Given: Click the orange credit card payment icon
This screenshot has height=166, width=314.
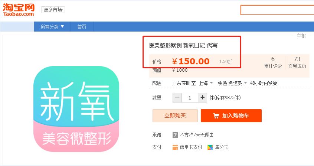Looking at the screenshot, I should point(175,147).
